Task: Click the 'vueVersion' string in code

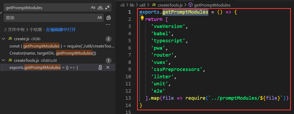Action: pyautogui.click(x=168, y=26)
